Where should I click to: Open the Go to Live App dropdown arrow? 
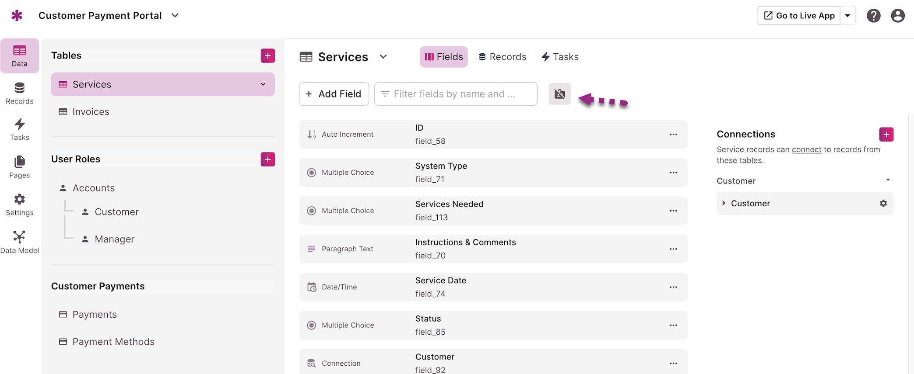click(847, 16)
